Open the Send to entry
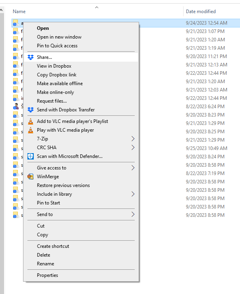240x294 pixels. pyautogui.click(x=81, y=214)
